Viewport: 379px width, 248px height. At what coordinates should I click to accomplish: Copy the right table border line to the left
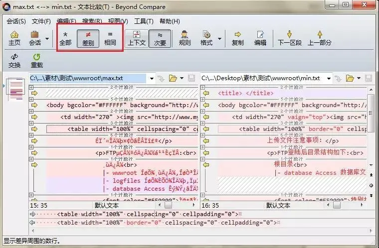pyautogui.click(x=206, y=129)
